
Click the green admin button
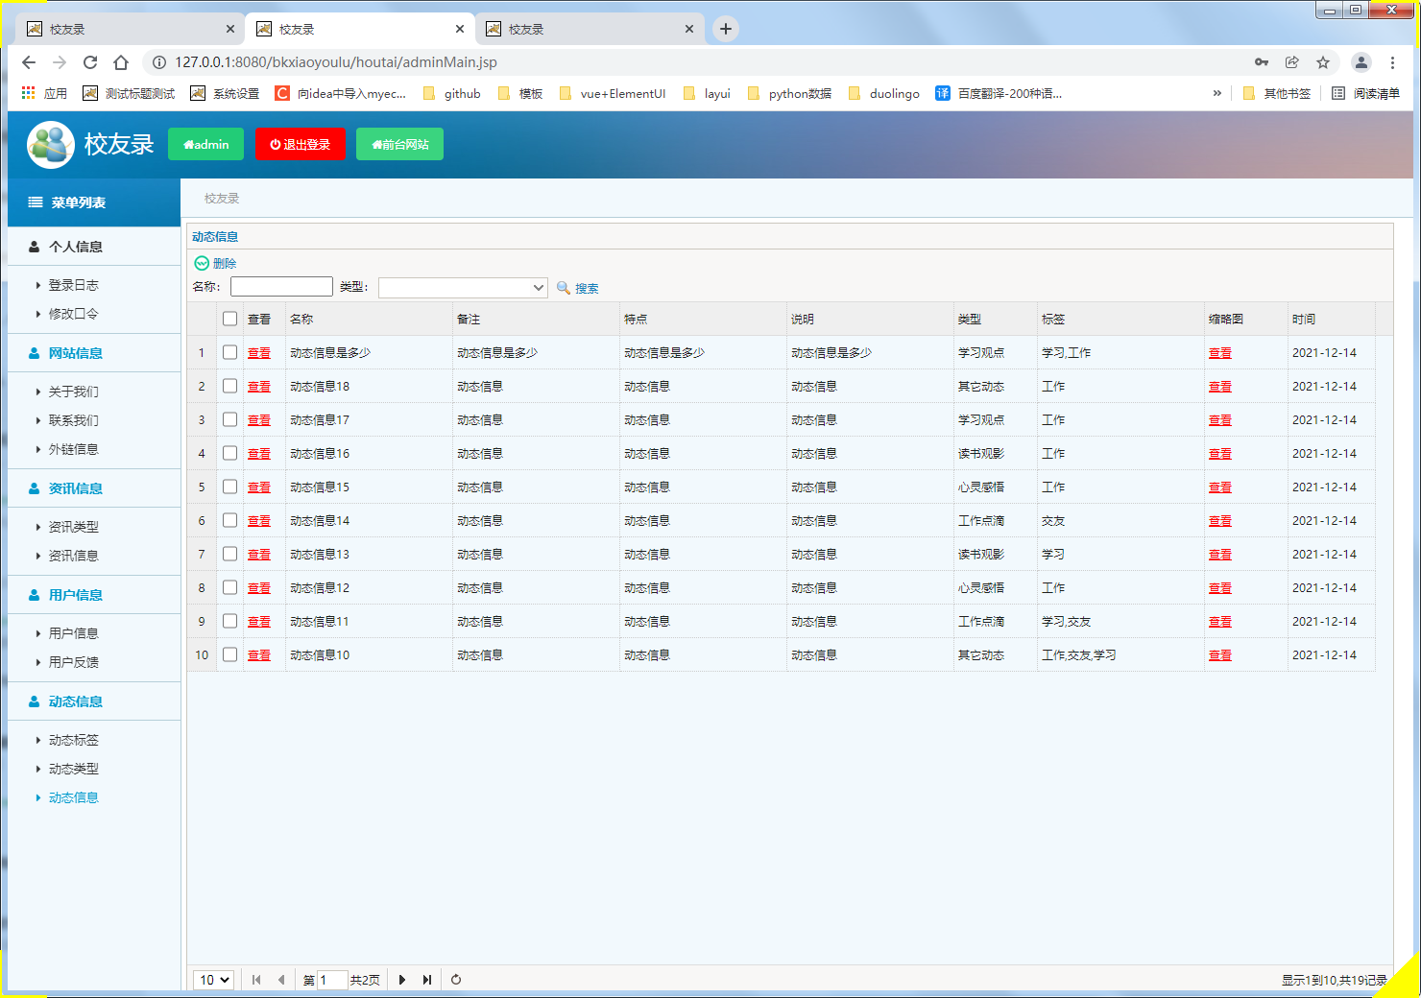205,144
